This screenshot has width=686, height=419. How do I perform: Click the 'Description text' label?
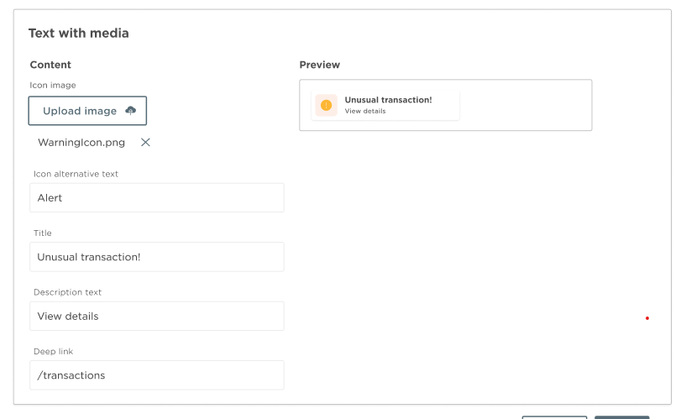click(67, 292)
